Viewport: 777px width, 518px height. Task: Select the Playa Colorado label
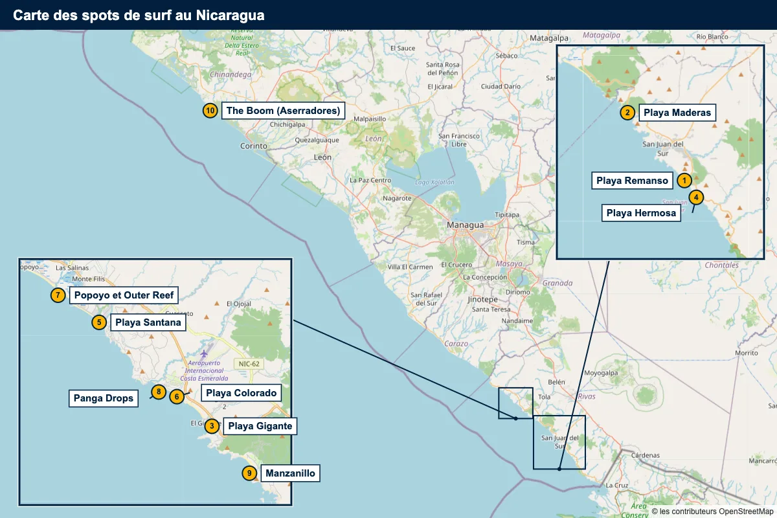click(x=242, y=393)
